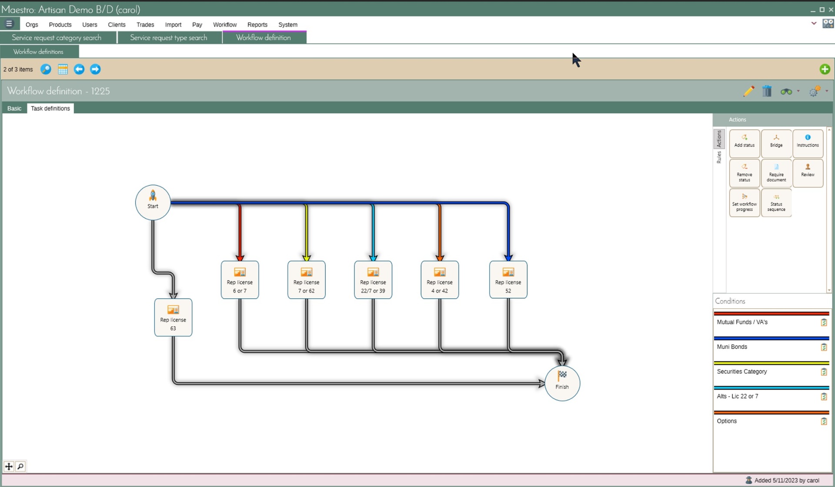Select the Rep license 6 or 7 task
The width and height of the screenshot is (835, 487).
pyautogui.click(x=240, y=280)
